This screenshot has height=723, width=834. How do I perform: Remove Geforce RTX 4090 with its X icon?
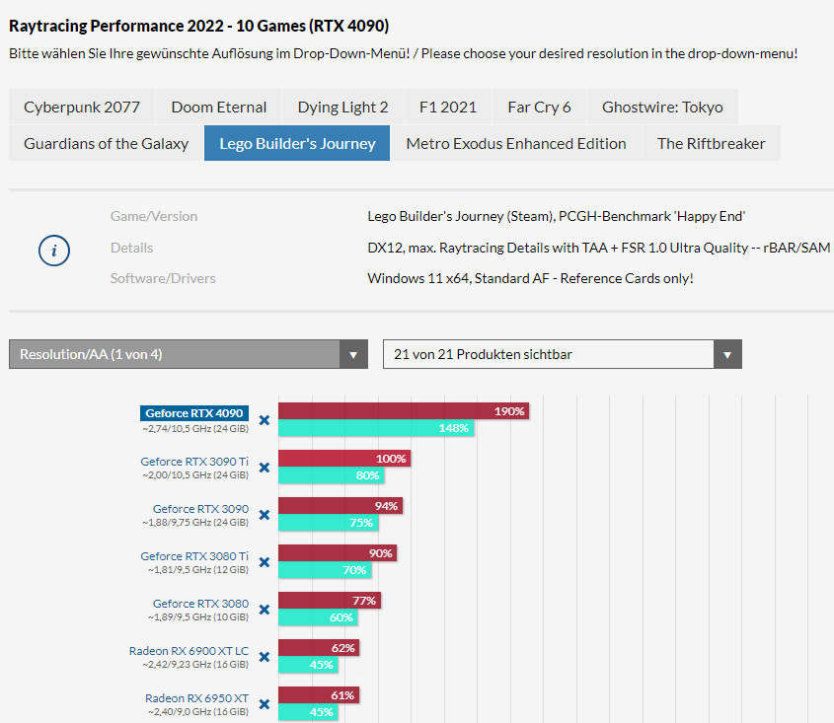click(265, 420)
